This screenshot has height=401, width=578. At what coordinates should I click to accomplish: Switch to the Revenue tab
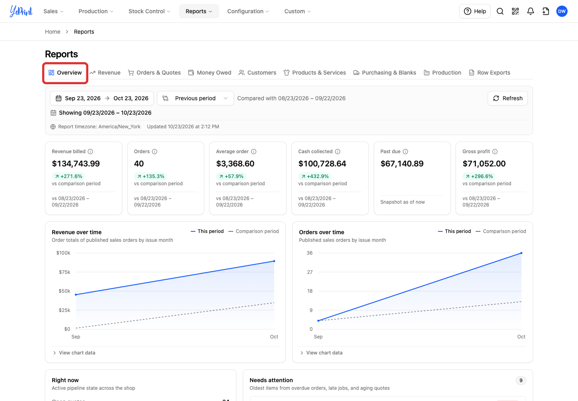point(105,73)
